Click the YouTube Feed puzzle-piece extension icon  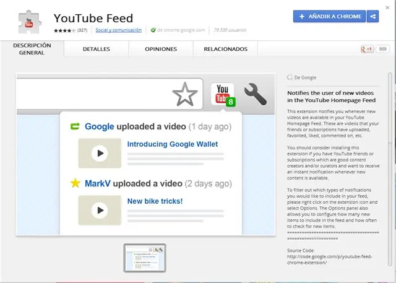[30, 22]
